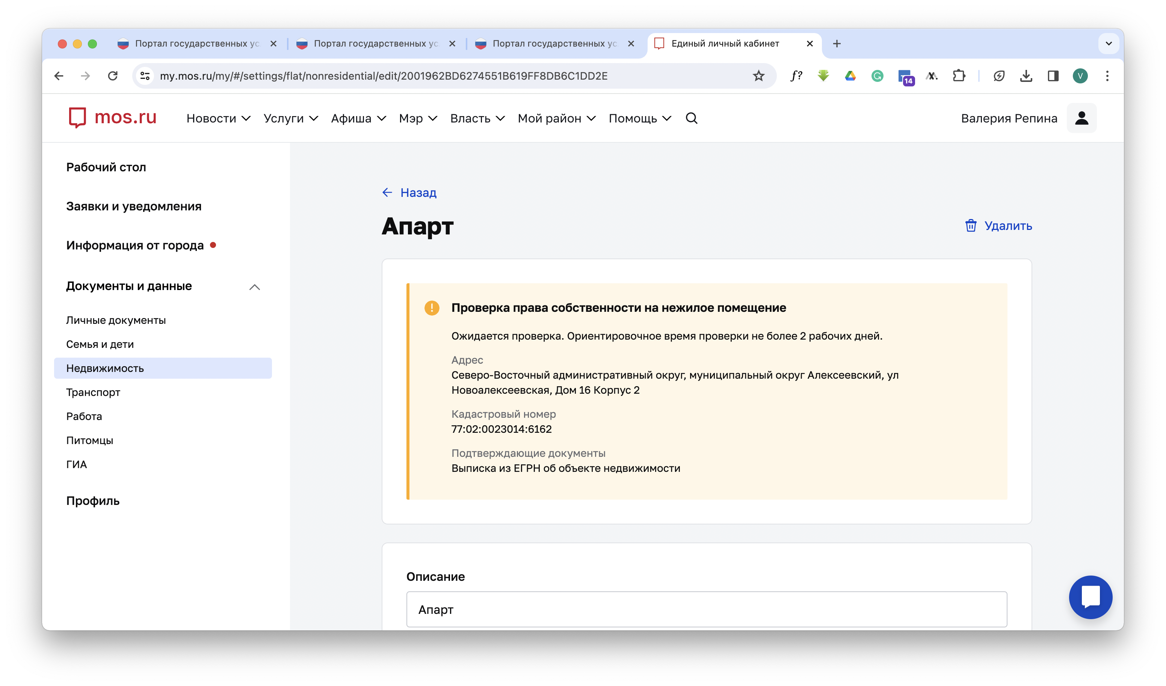Switch to second Портал государственных tab
This screenshot has height=686, width=1166.
point(375,44)
